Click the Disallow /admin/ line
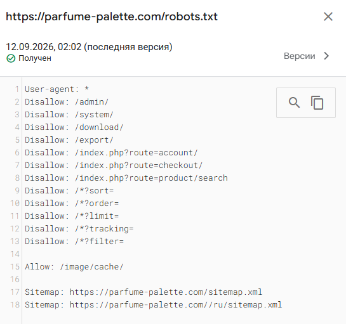 pyautogui.click(x=67, y=102)
